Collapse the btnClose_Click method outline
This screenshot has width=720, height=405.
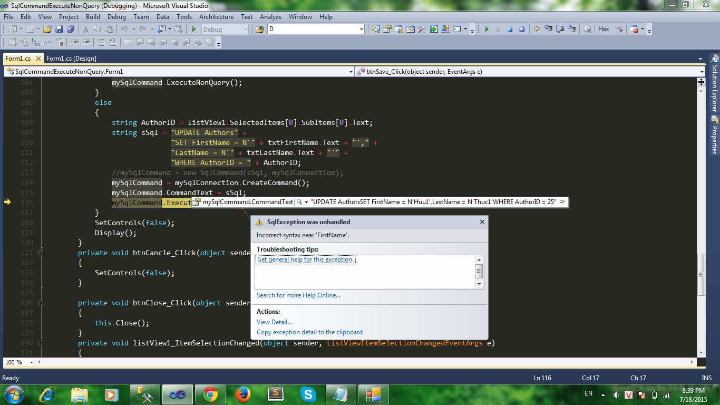(x=41, y=303)
